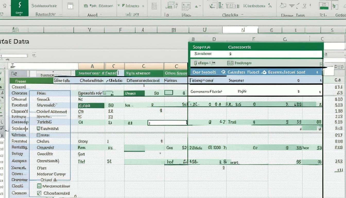The image size is (346, 198).
Task: Select column header U
Action: click(205, 30)
